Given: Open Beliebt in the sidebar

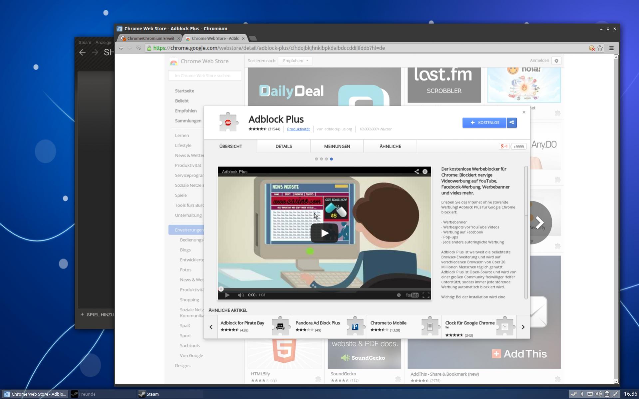Looking at the screenshot, I should (182, 101).
